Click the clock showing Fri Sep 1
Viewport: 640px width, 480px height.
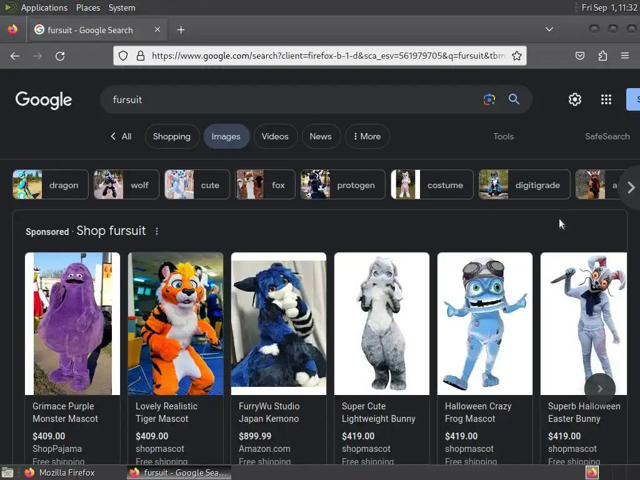(609, 7)
